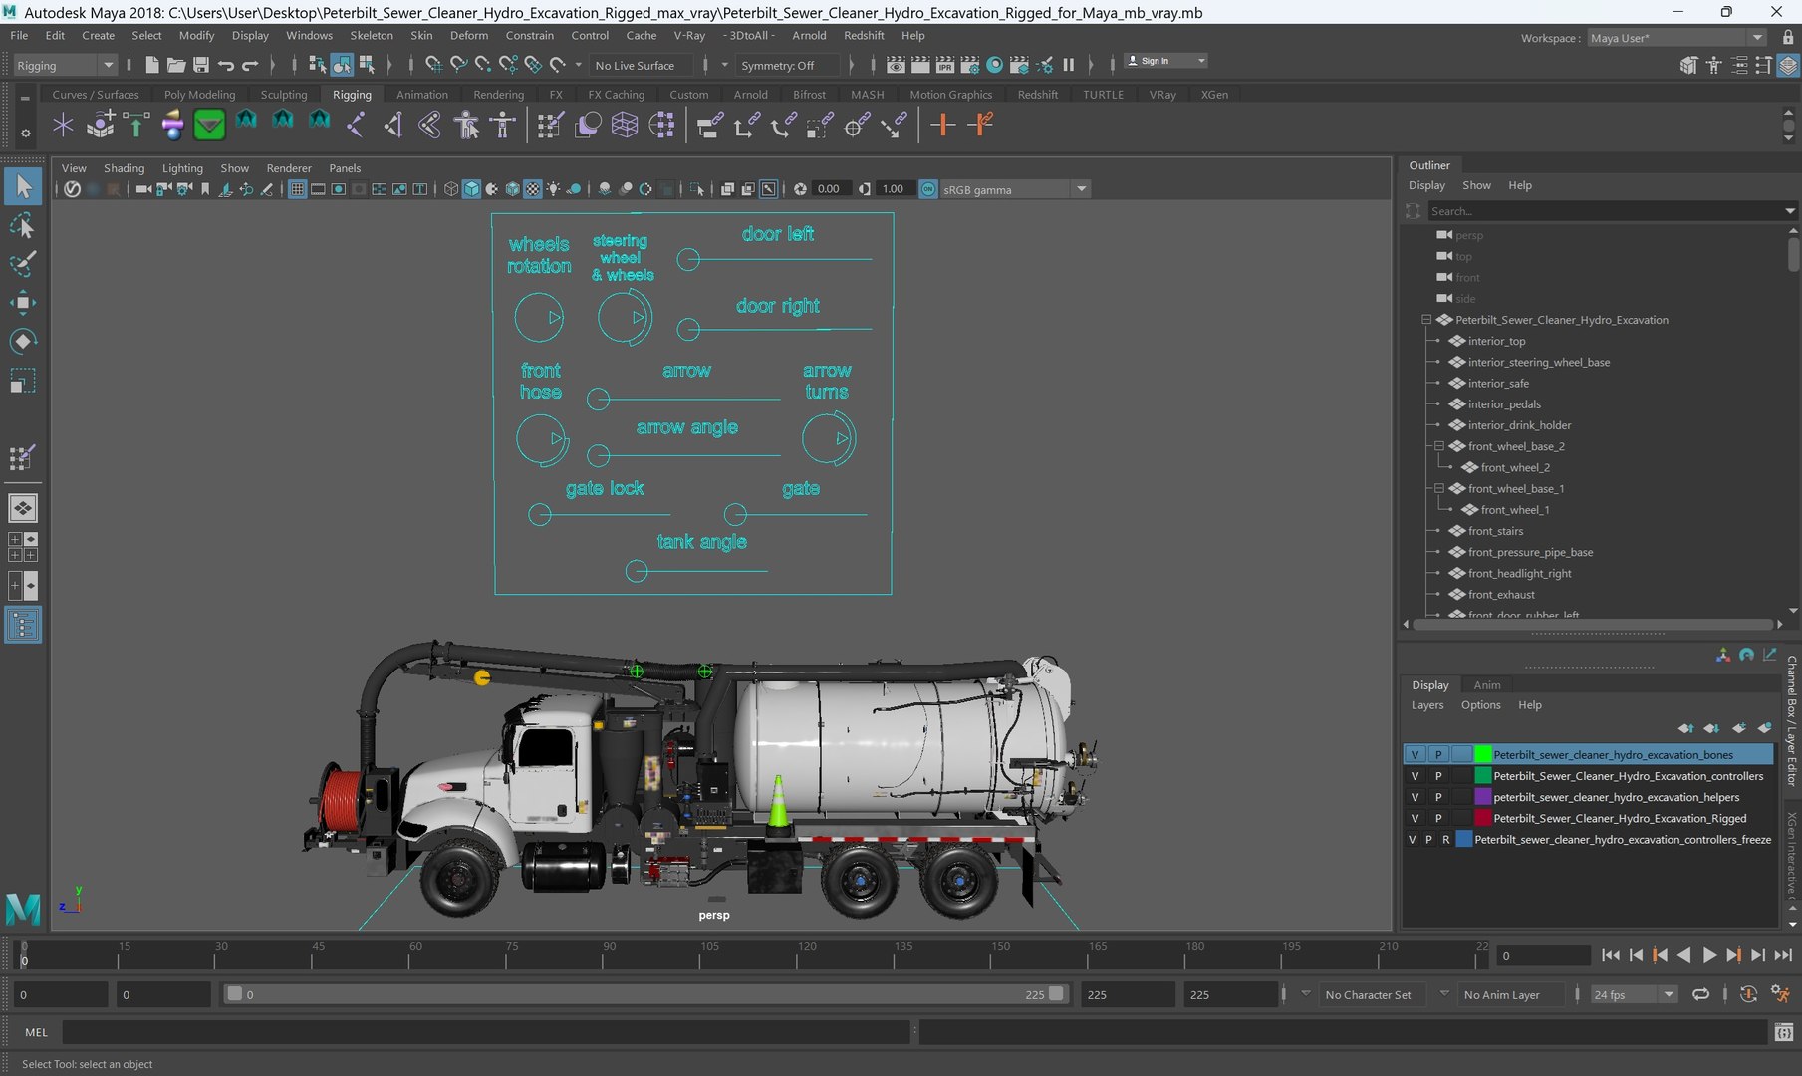The width and height of the screenshot is (1802, 1076).
Task: Toggle visibility V of controllers layer
Action: pos(1415,775)
